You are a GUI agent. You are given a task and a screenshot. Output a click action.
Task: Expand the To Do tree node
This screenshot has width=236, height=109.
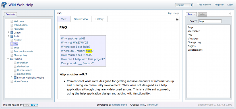tap(8, 36)
